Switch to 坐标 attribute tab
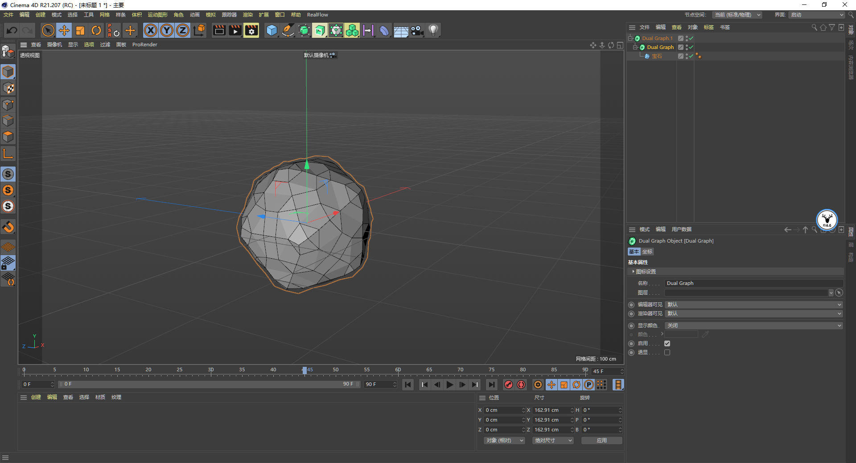 pyautogui.click(x=647, y=252)
